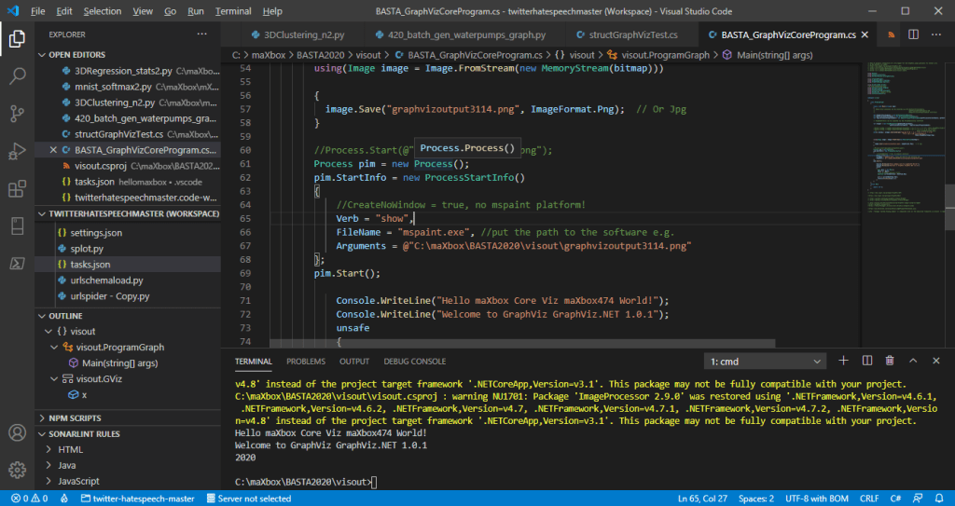Open the Source Control view
Screen dimensions: 955x506
[x=17, y=114]
